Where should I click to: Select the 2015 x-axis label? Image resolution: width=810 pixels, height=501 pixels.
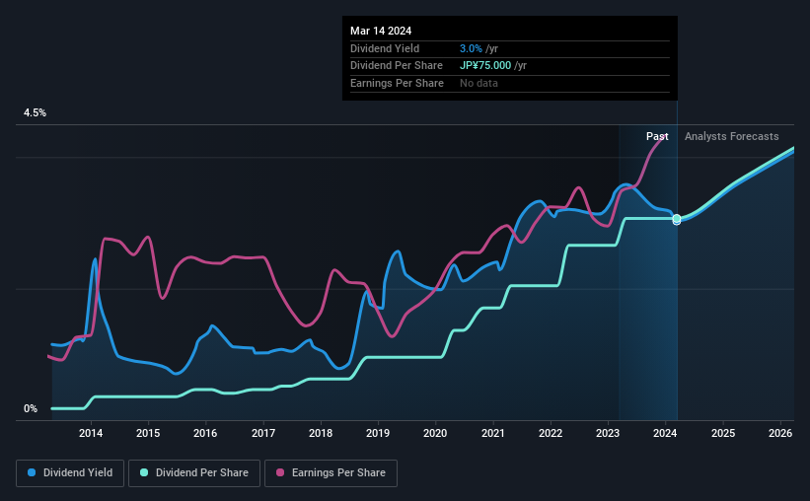coord(148,433)
